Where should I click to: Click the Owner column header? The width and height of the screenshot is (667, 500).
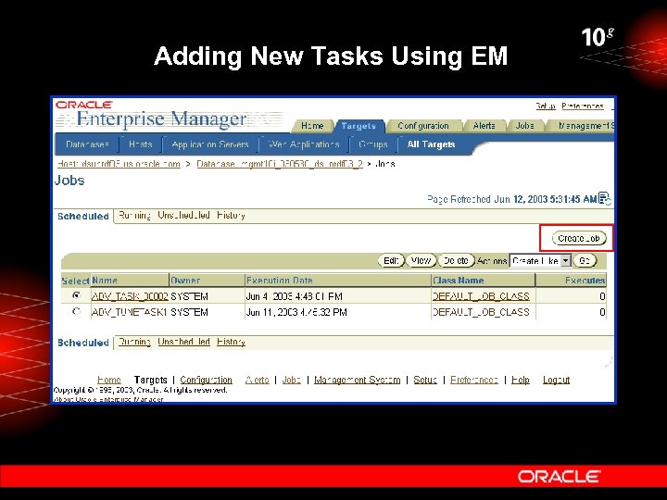185,281
